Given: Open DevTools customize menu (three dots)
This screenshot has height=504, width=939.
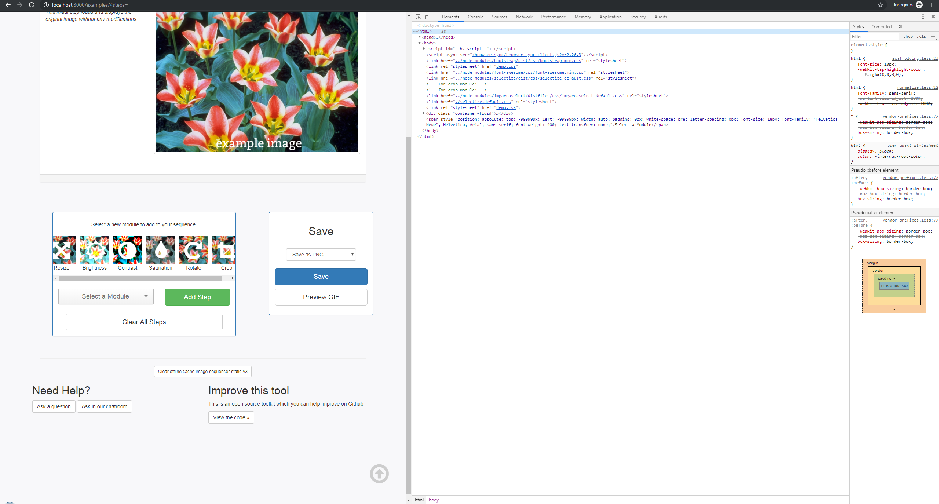Looking at the screenshot, I should click(923, 17).
